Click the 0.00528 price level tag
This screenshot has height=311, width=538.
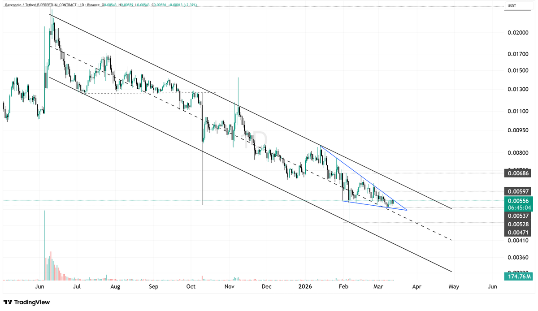[518, 224]
